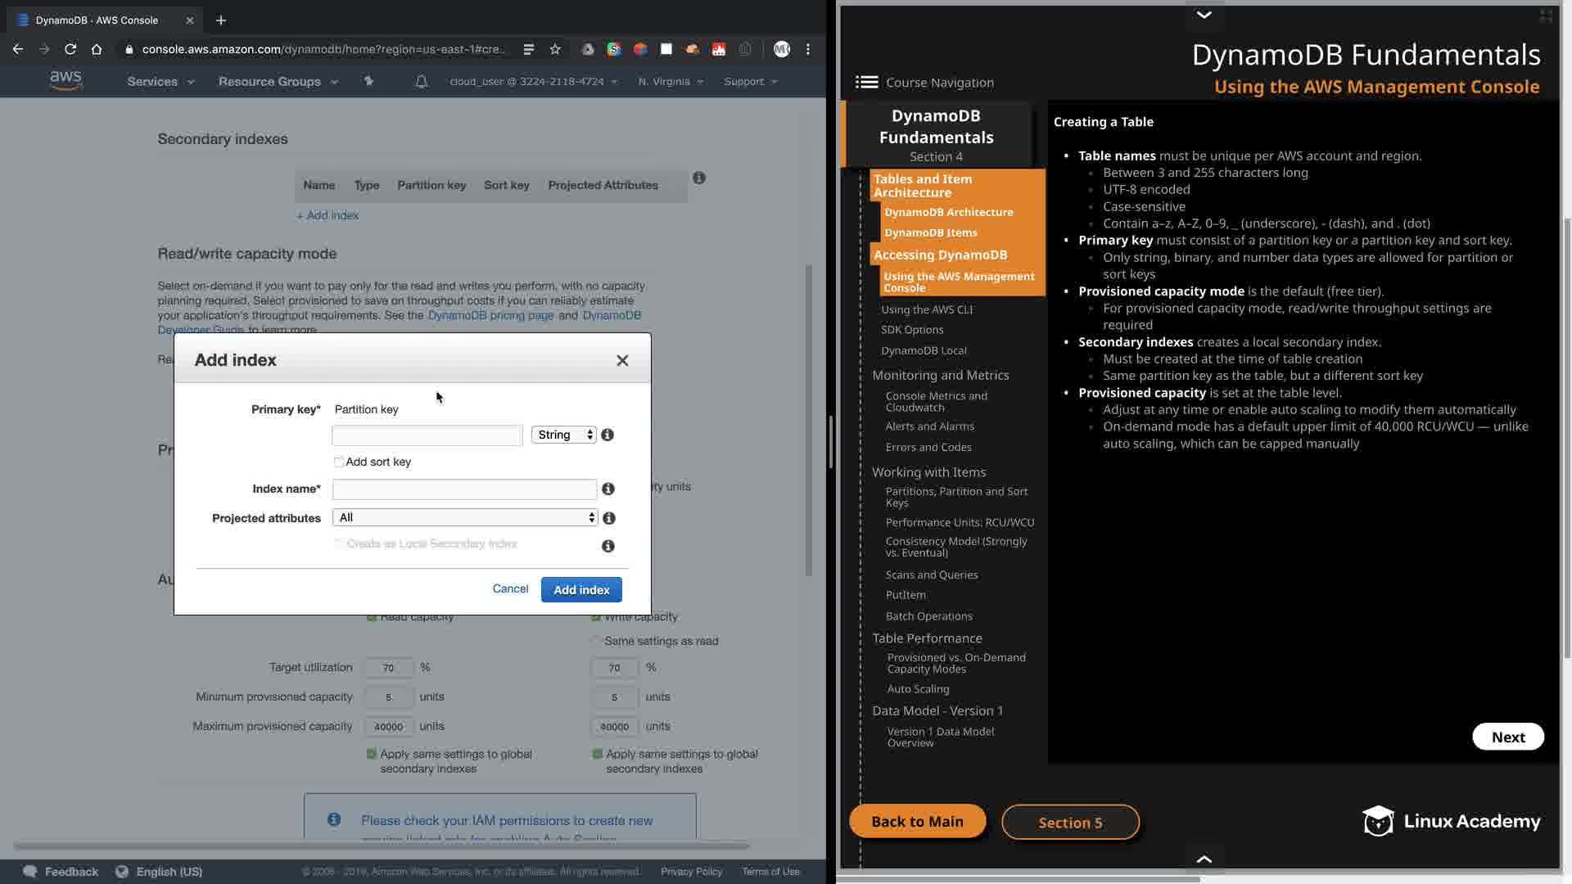This screenshot has height=884, width=1572.
Task: Click the Cancel link in dialog
Action: 510,589
